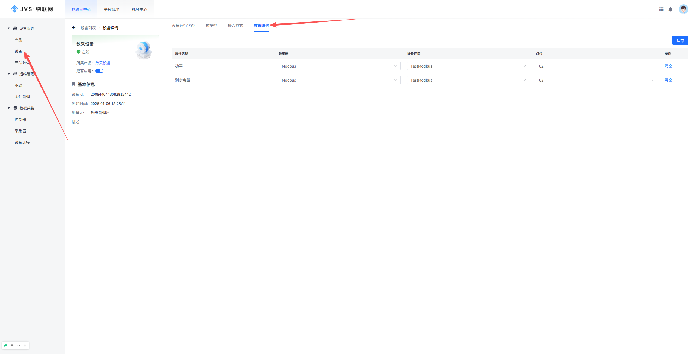The width and height of the screenshot is (695, 354).
Task: Open 点位 dropdown showing 02
Action: [x=597, y=66]
